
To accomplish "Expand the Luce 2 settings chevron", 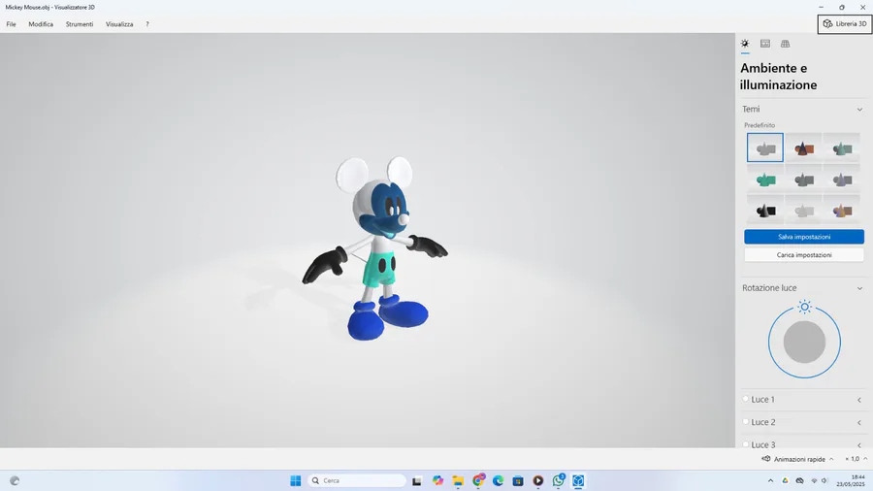I will [859, 422].
